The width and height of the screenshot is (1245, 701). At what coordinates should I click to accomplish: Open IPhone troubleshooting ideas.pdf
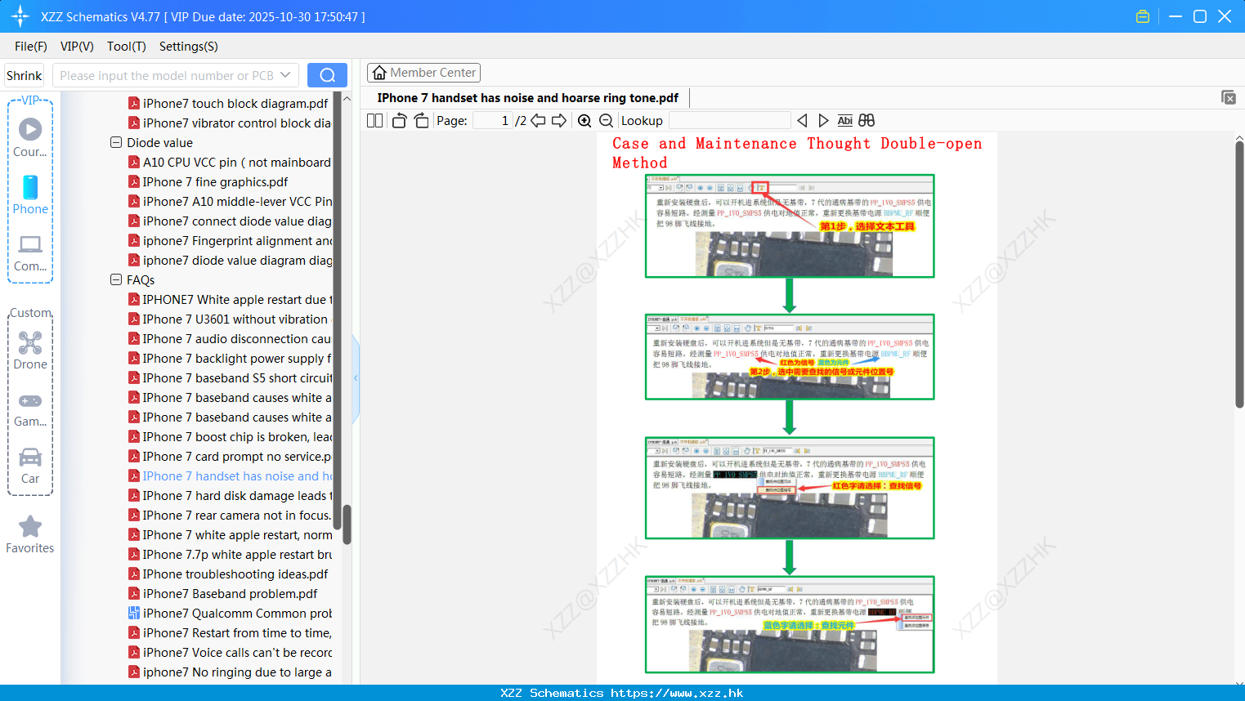pos(229,574)
